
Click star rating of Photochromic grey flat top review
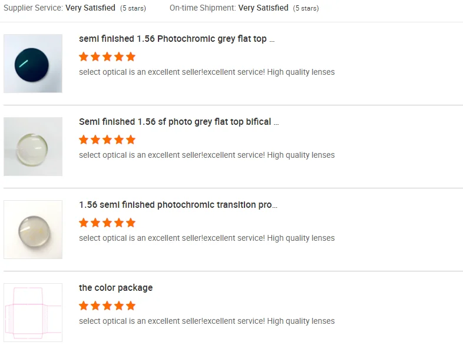pos(107,57)
